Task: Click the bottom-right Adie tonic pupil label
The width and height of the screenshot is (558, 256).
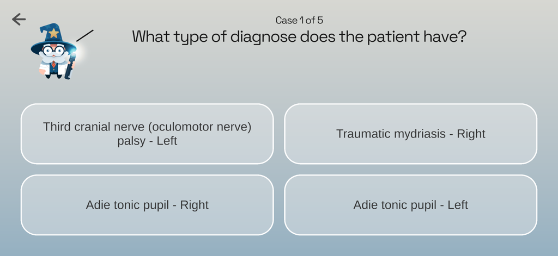Action: (395, 205)
